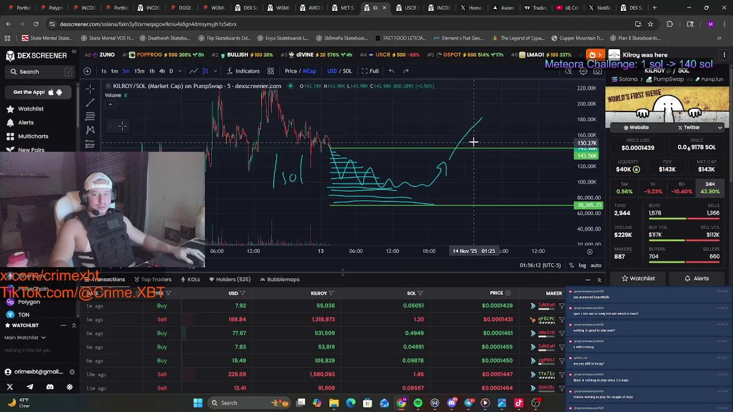This screenshot has height=412, width=733.
Task: Take a chart snapshot with camera icon
Action: 597,72
